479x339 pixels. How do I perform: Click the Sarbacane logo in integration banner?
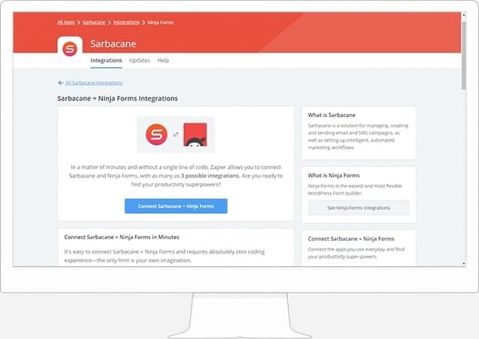pos(156,135)
